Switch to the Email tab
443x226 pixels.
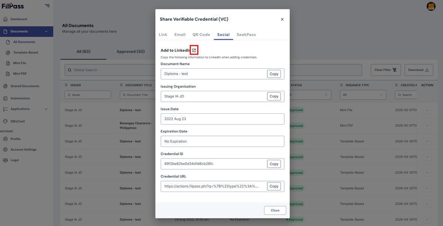click(180, 35)
